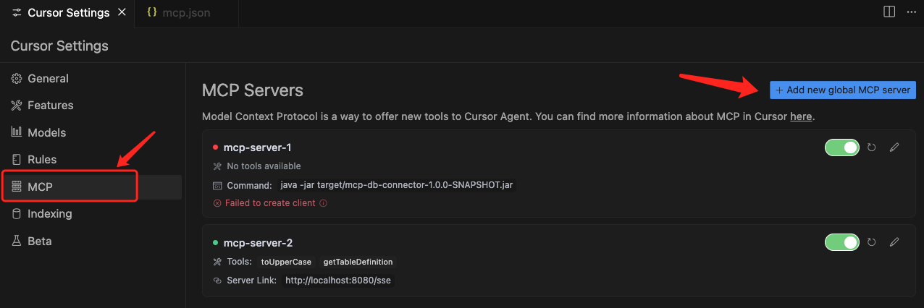Click the edit pencil icon for mcp-server-1
The image size is (924, 308).
click(894, 147)
